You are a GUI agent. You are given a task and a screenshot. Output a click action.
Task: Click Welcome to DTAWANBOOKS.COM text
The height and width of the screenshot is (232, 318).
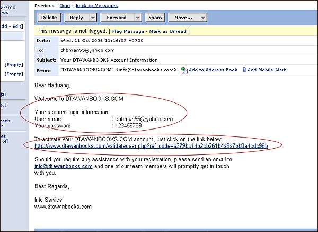tap(79, 99)
